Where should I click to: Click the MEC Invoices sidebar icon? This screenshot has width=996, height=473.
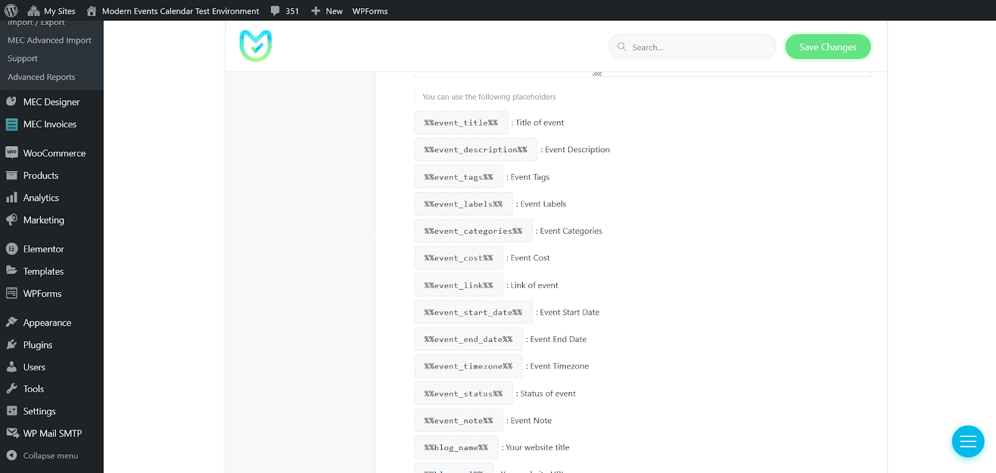click(x=11, y=124)
